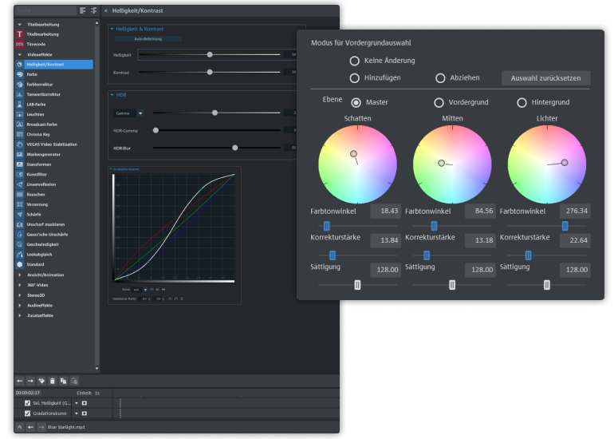Click the Geschwindigkeit speed icon
The height and width of the screenshot is (439, 614).
pyautogui.click(x=20, y=244)
